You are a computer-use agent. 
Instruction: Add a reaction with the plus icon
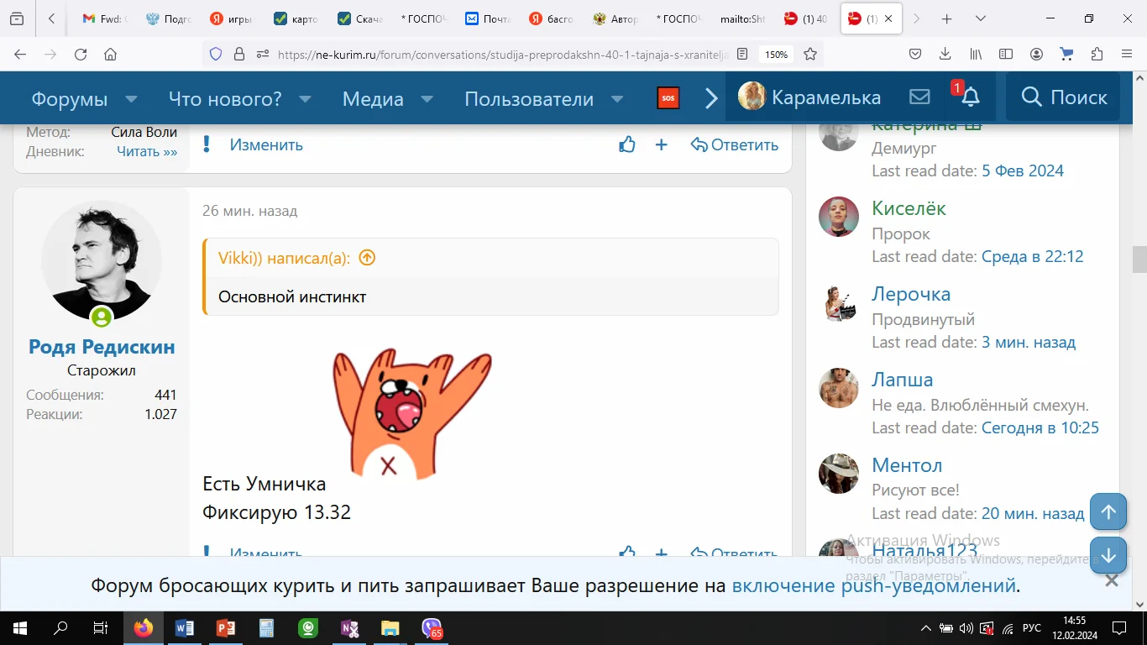[x=661, y=144]
